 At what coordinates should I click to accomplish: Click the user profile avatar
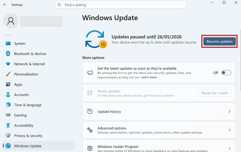click(11, 21)
